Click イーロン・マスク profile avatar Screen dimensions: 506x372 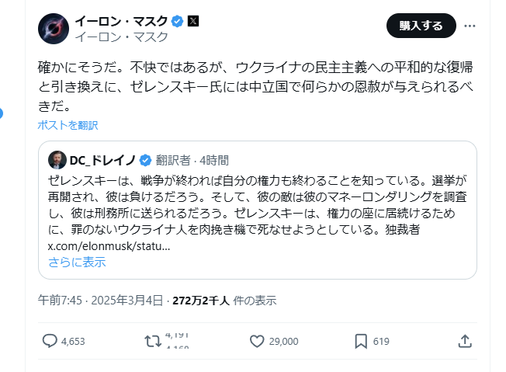pos(54,29)
